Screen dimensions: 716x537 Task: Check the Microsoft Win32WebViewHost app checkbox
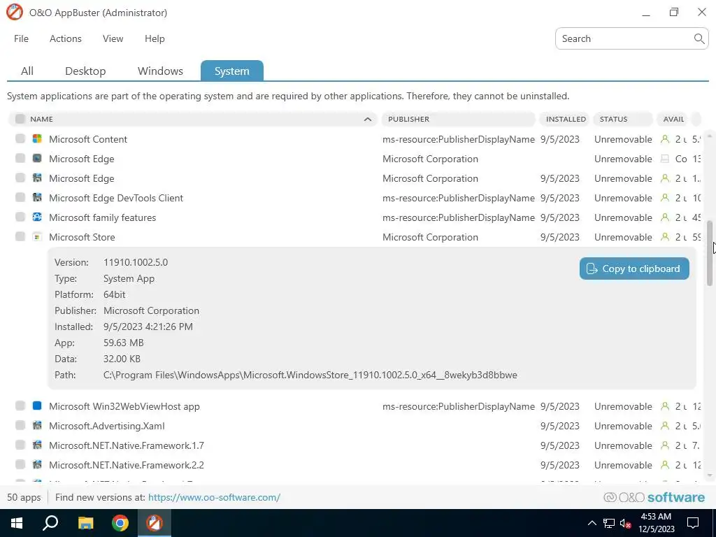[20, 406]
